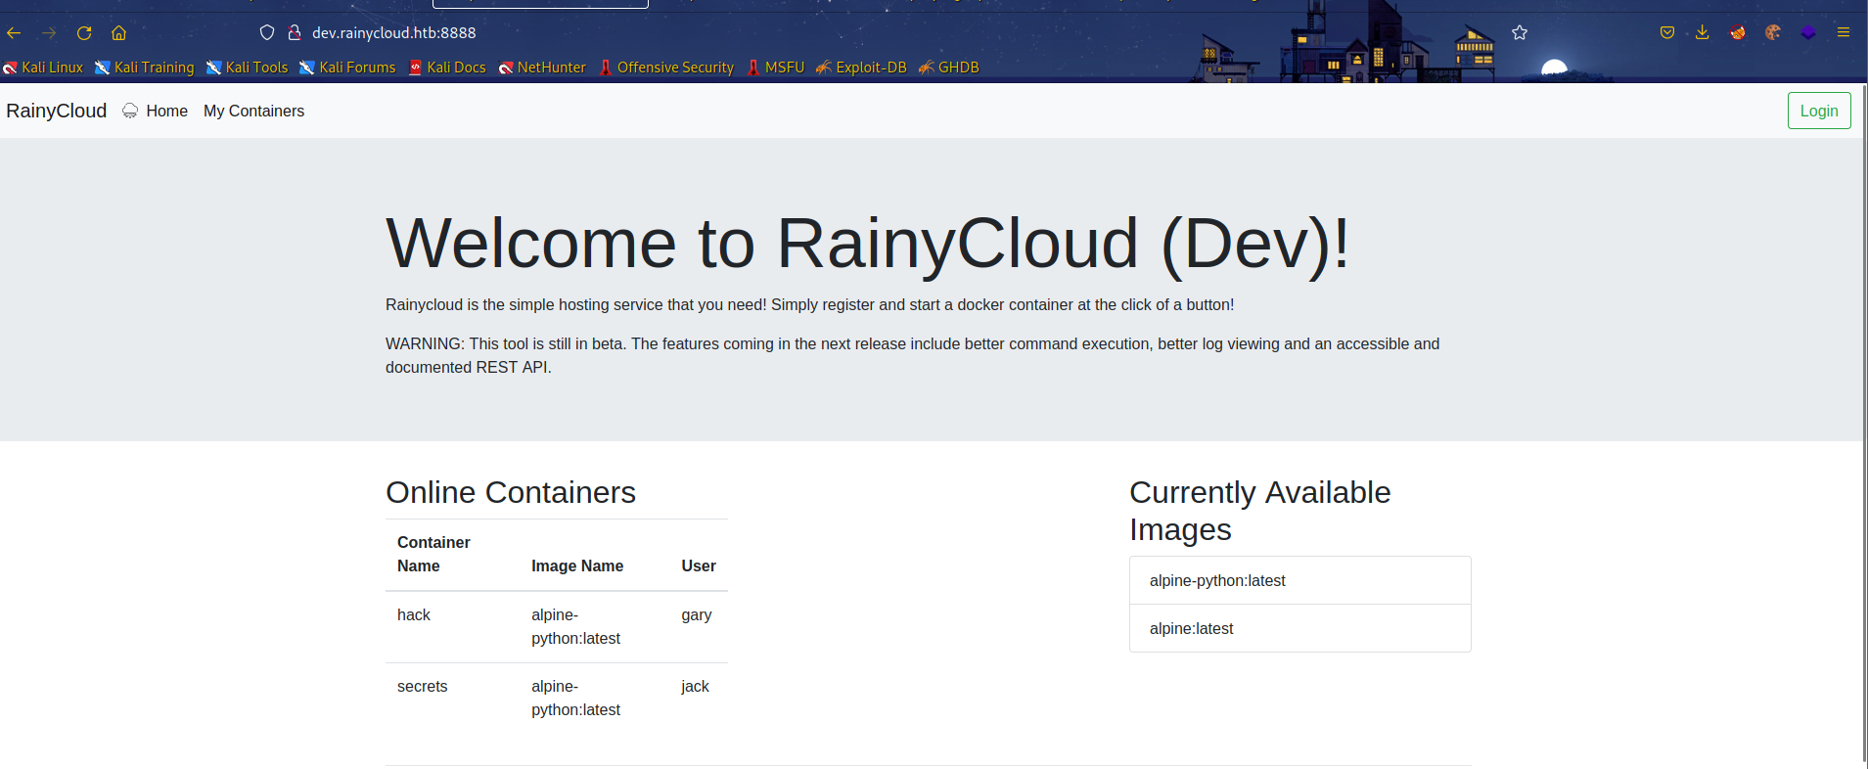Image resolution: width=1868 pixels, height=769 pixels.
Task: Open the Exploit-DB bookmark
Action: (x=861, y=68)
